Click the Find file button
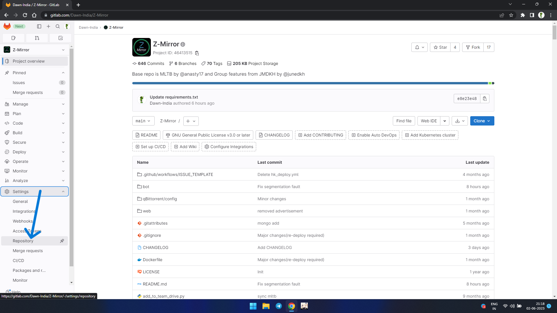Viewport: 557px width, 313px height. (x=404, y=121)
